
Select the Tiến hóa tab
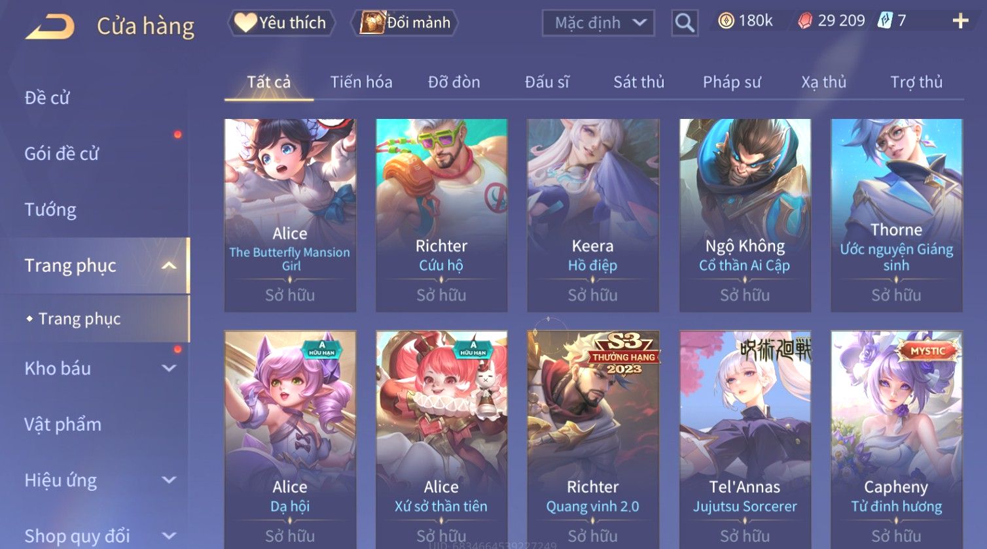(x=361, y=82)
